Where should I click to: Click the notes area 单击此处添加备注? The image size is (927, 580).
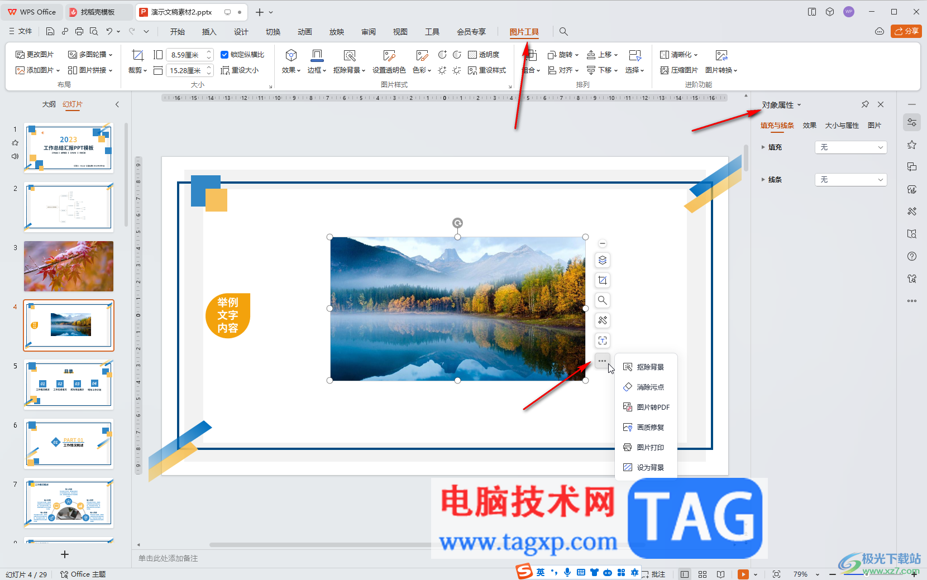point(168,558)
